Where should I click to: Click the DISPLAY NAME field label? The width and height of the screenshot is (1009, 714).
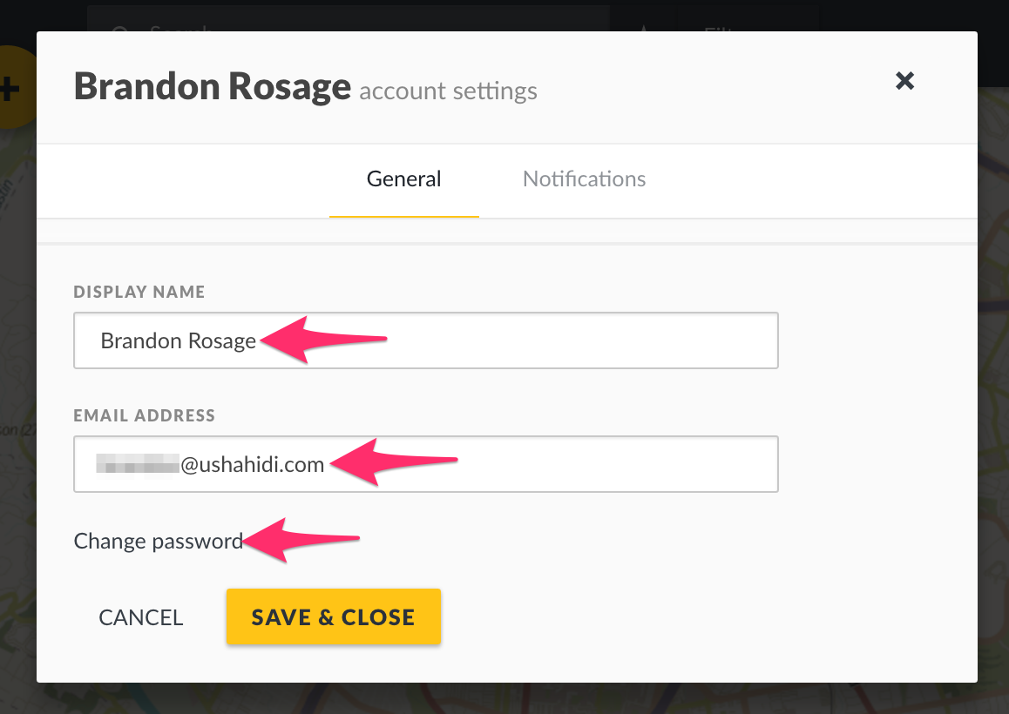pyautogui.click(x=139, y=292)
